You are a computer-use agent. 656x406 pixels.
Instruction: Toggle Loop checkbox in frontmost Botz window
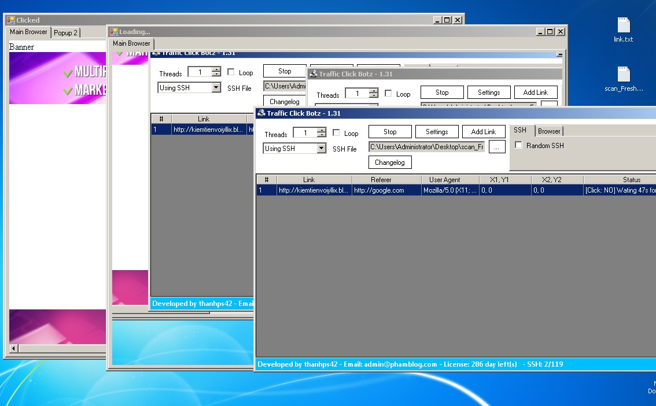337,133
